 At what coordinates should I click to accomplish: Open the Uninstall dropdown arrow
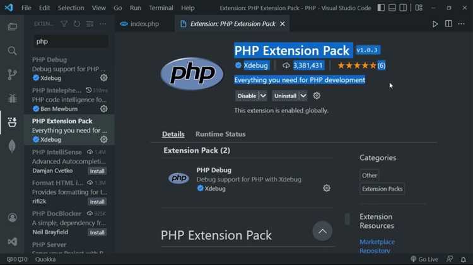tap(303, 96)
